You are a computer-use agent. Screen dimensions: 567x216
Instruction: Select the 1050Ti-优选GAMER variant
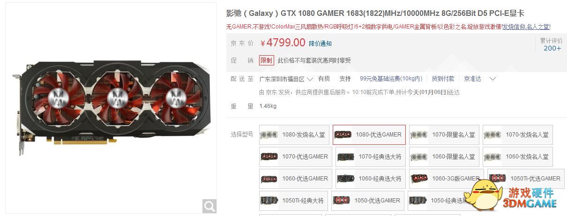click(526, 179)
